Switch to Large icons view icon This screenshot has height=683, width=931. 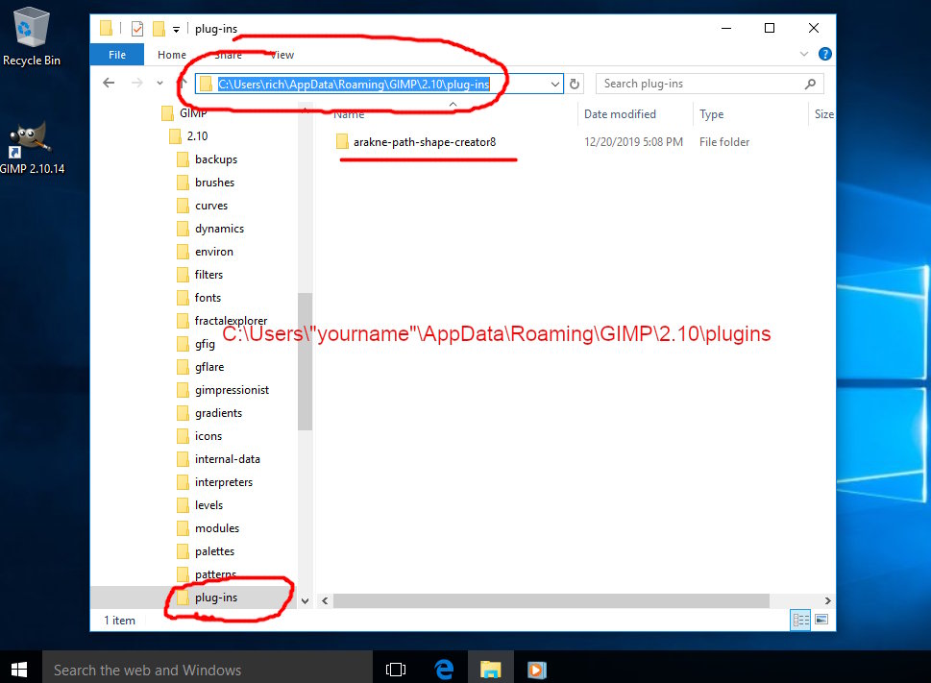[821, 621]
